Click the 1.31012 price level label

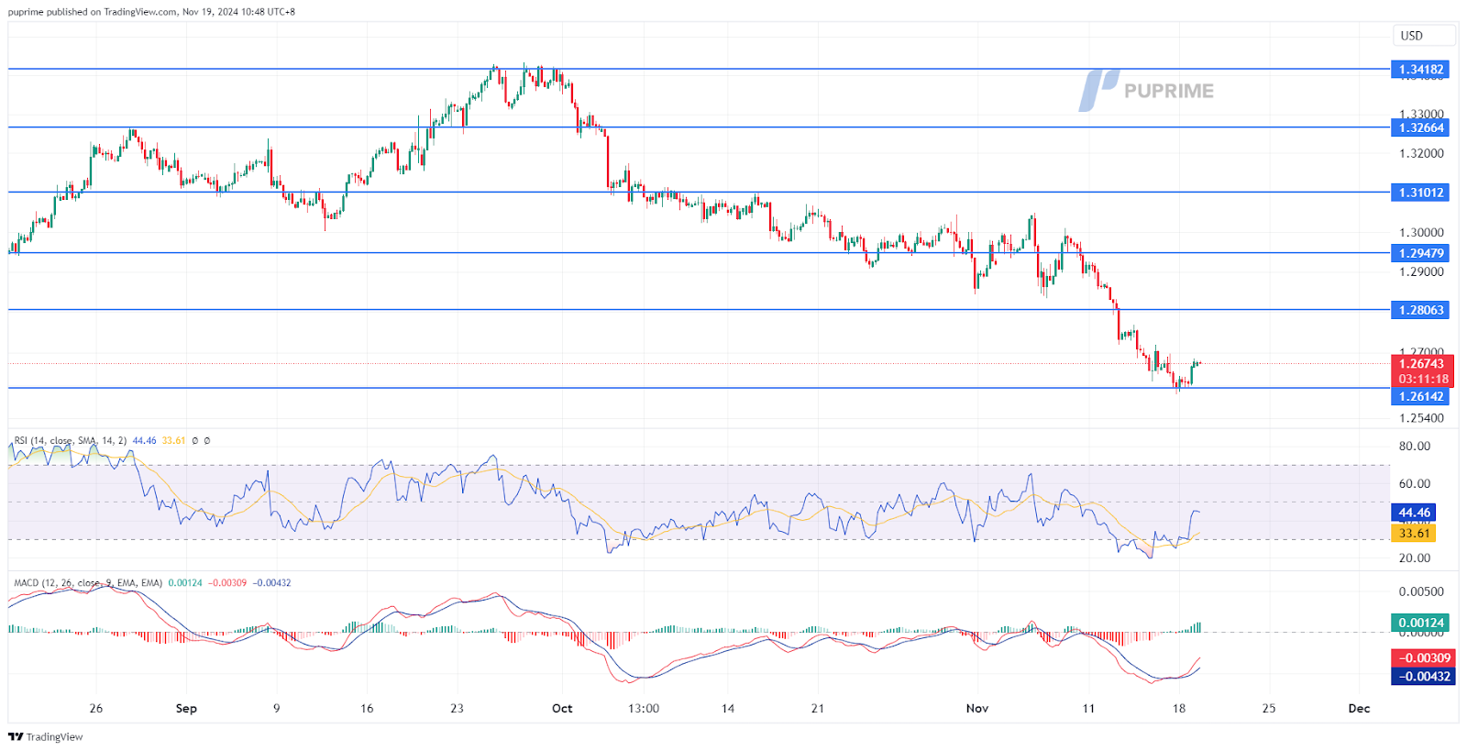[1420, 193]
